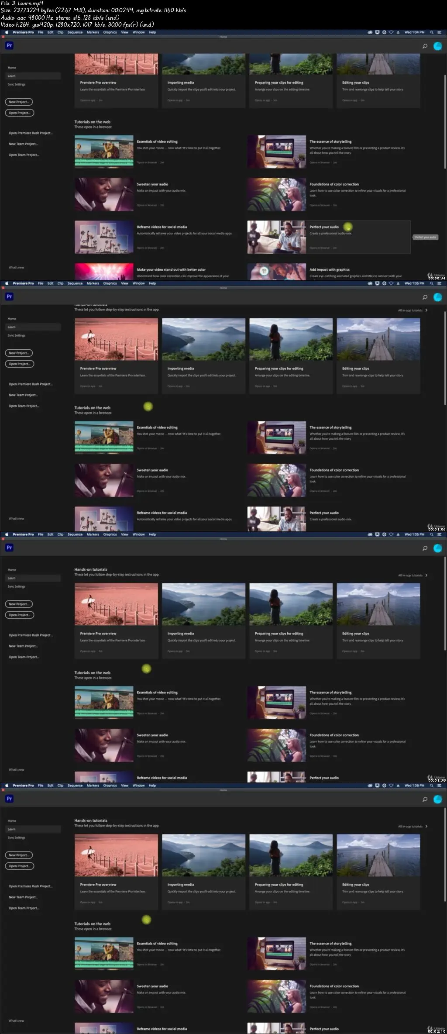This screenshot has width=447, height=1034.
Task: Click the search magnifier in the top frame's app header
Action: 425,46
